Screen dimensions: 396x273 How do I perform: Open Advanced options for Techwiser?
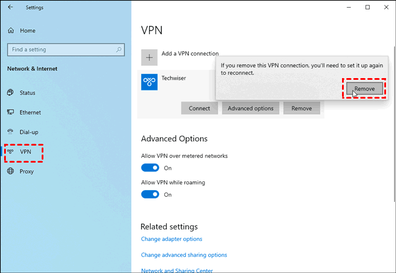(251, 108)
